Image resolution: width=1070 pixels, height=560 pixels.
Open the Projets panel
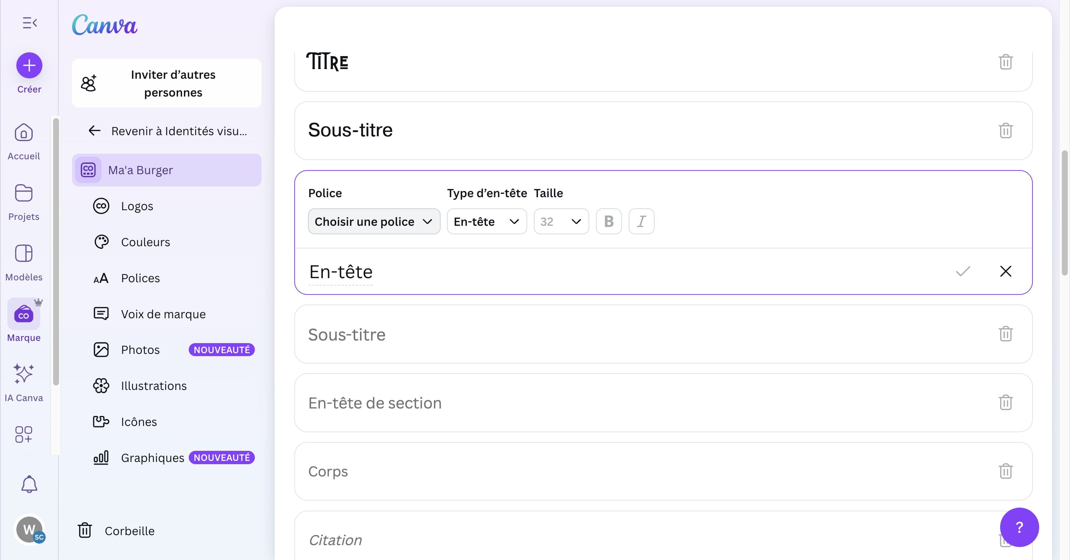tap(24, 201)
